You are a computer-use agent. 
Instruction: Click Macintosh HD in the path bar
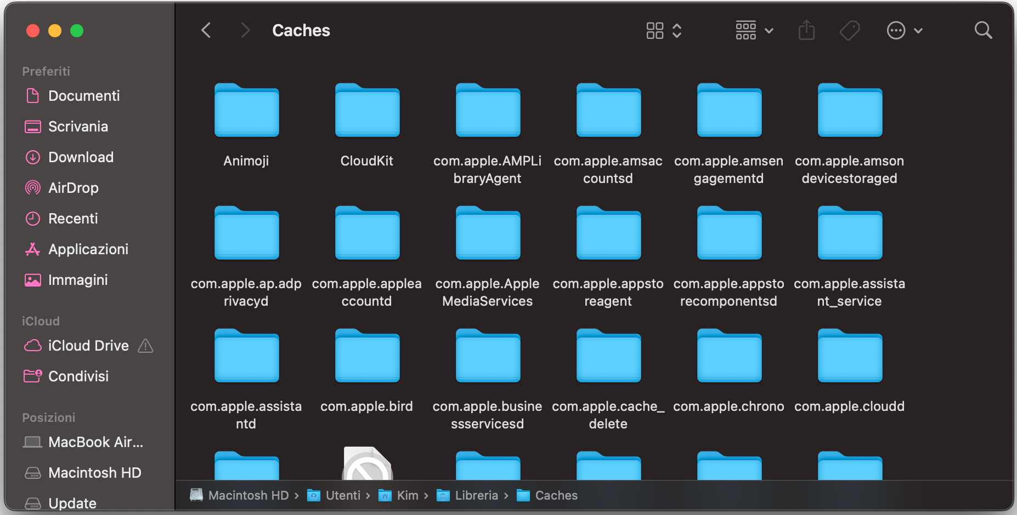coord(240,495)
